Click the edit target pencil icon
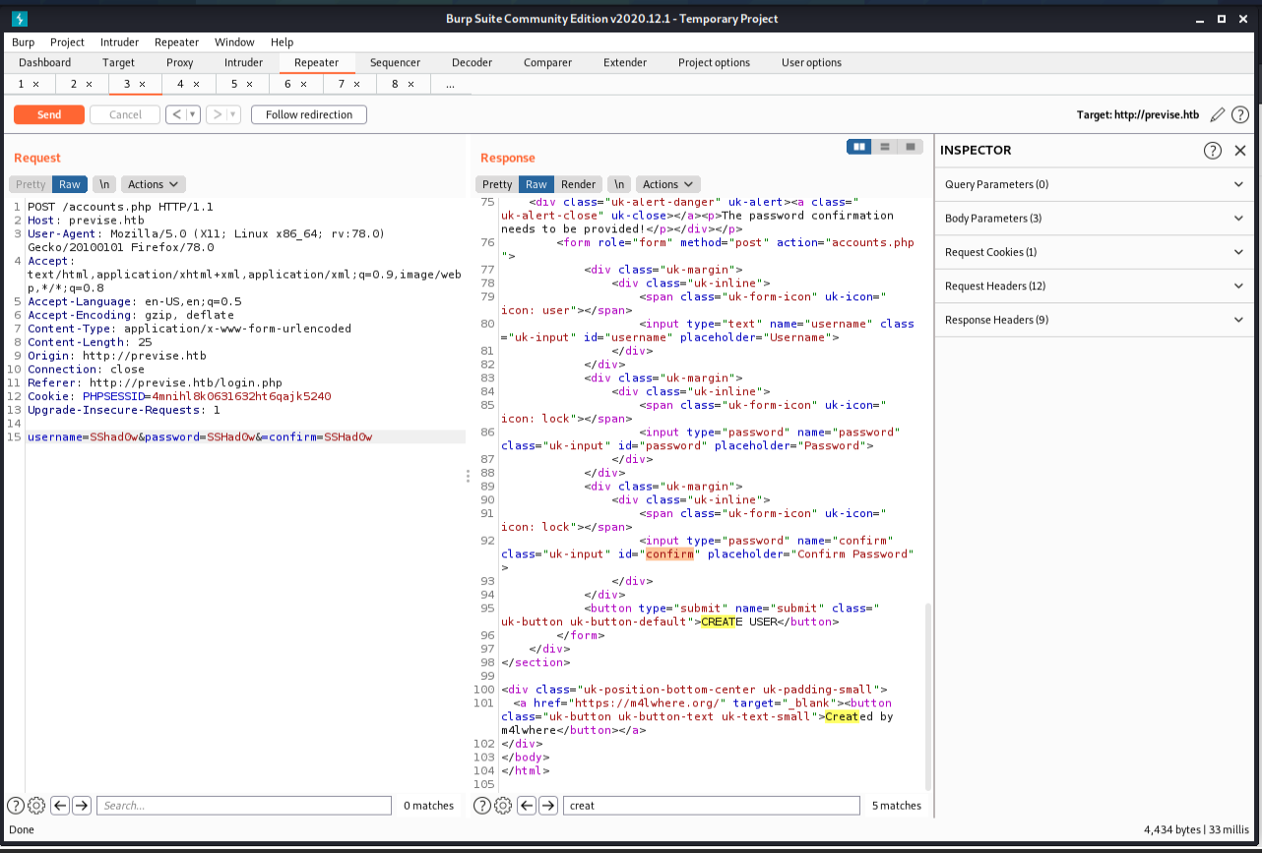Screen dimensions: 1262x853 coord(1218,115)
